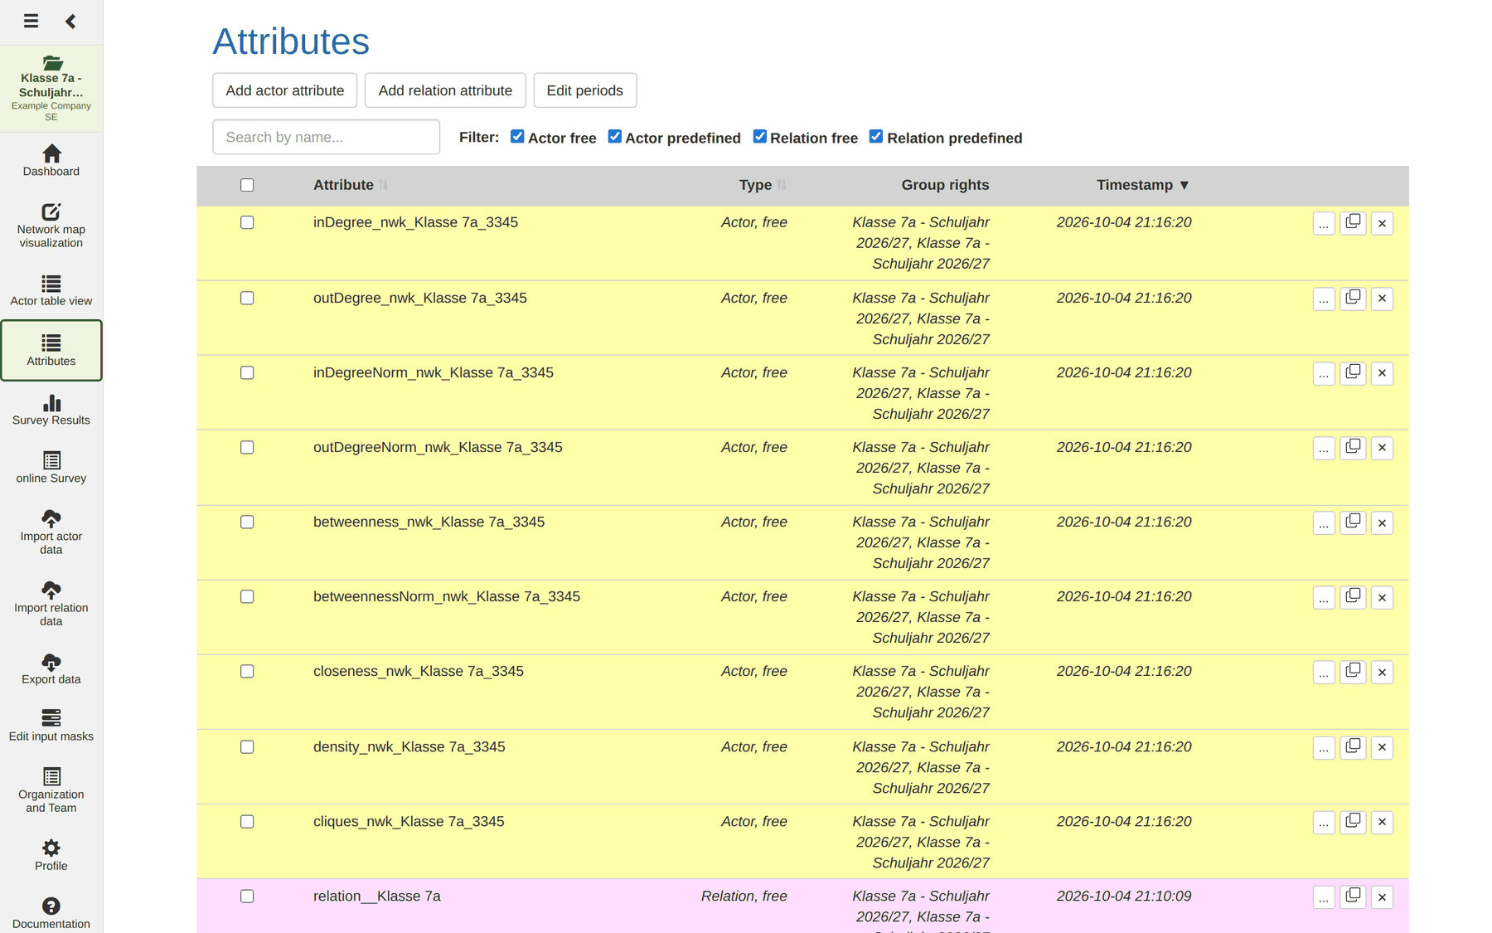Open more options for relation__Klasse 7a
This screenshot has height=933, width=1492.
1324,897
